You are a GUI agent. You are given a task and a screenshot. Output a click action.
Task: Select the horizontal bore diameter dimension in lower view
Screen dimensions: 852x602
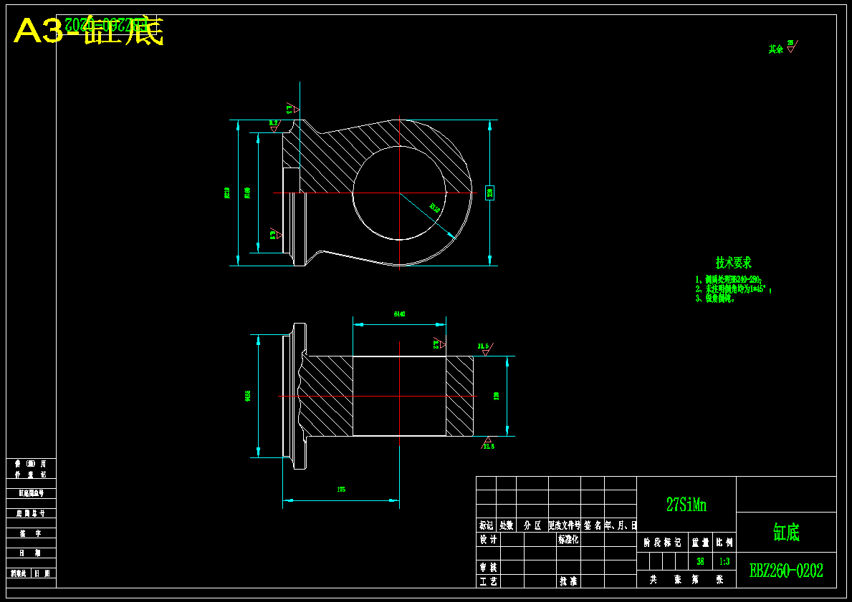coord(399,314)
